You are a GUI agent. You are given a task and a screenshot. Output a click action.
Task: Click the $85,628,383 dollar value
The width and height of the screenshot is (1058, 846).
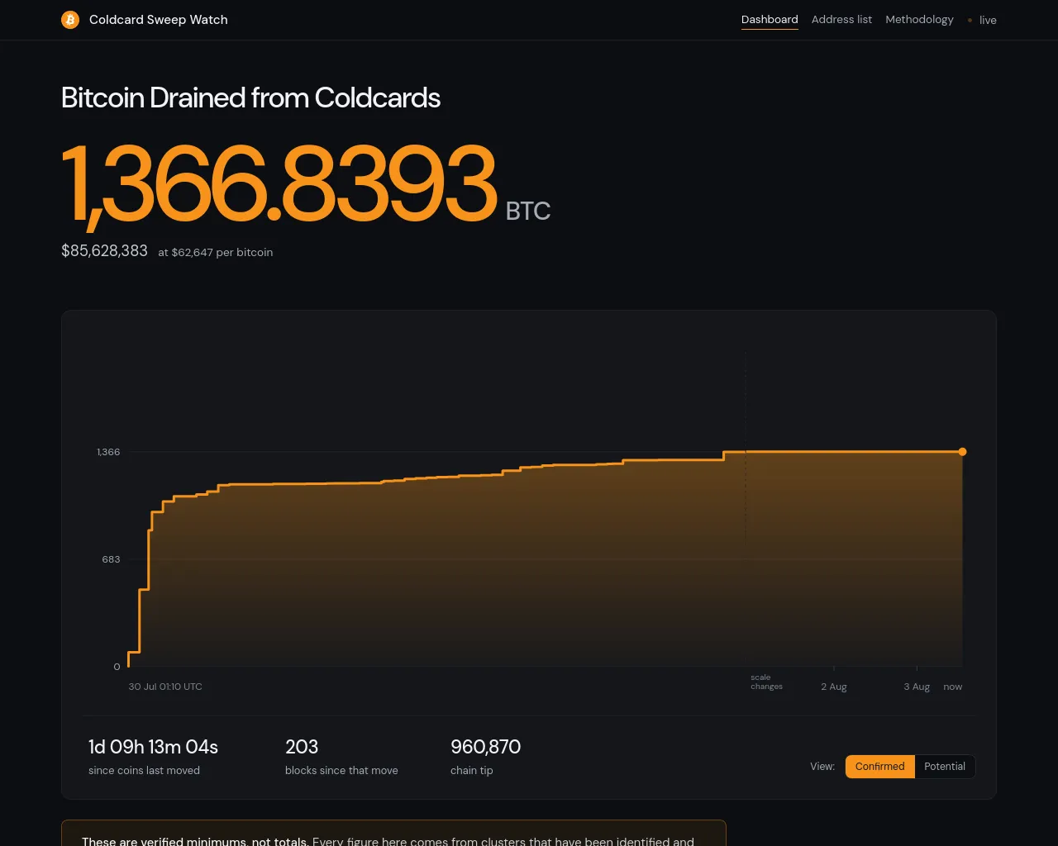coord(104,251)
